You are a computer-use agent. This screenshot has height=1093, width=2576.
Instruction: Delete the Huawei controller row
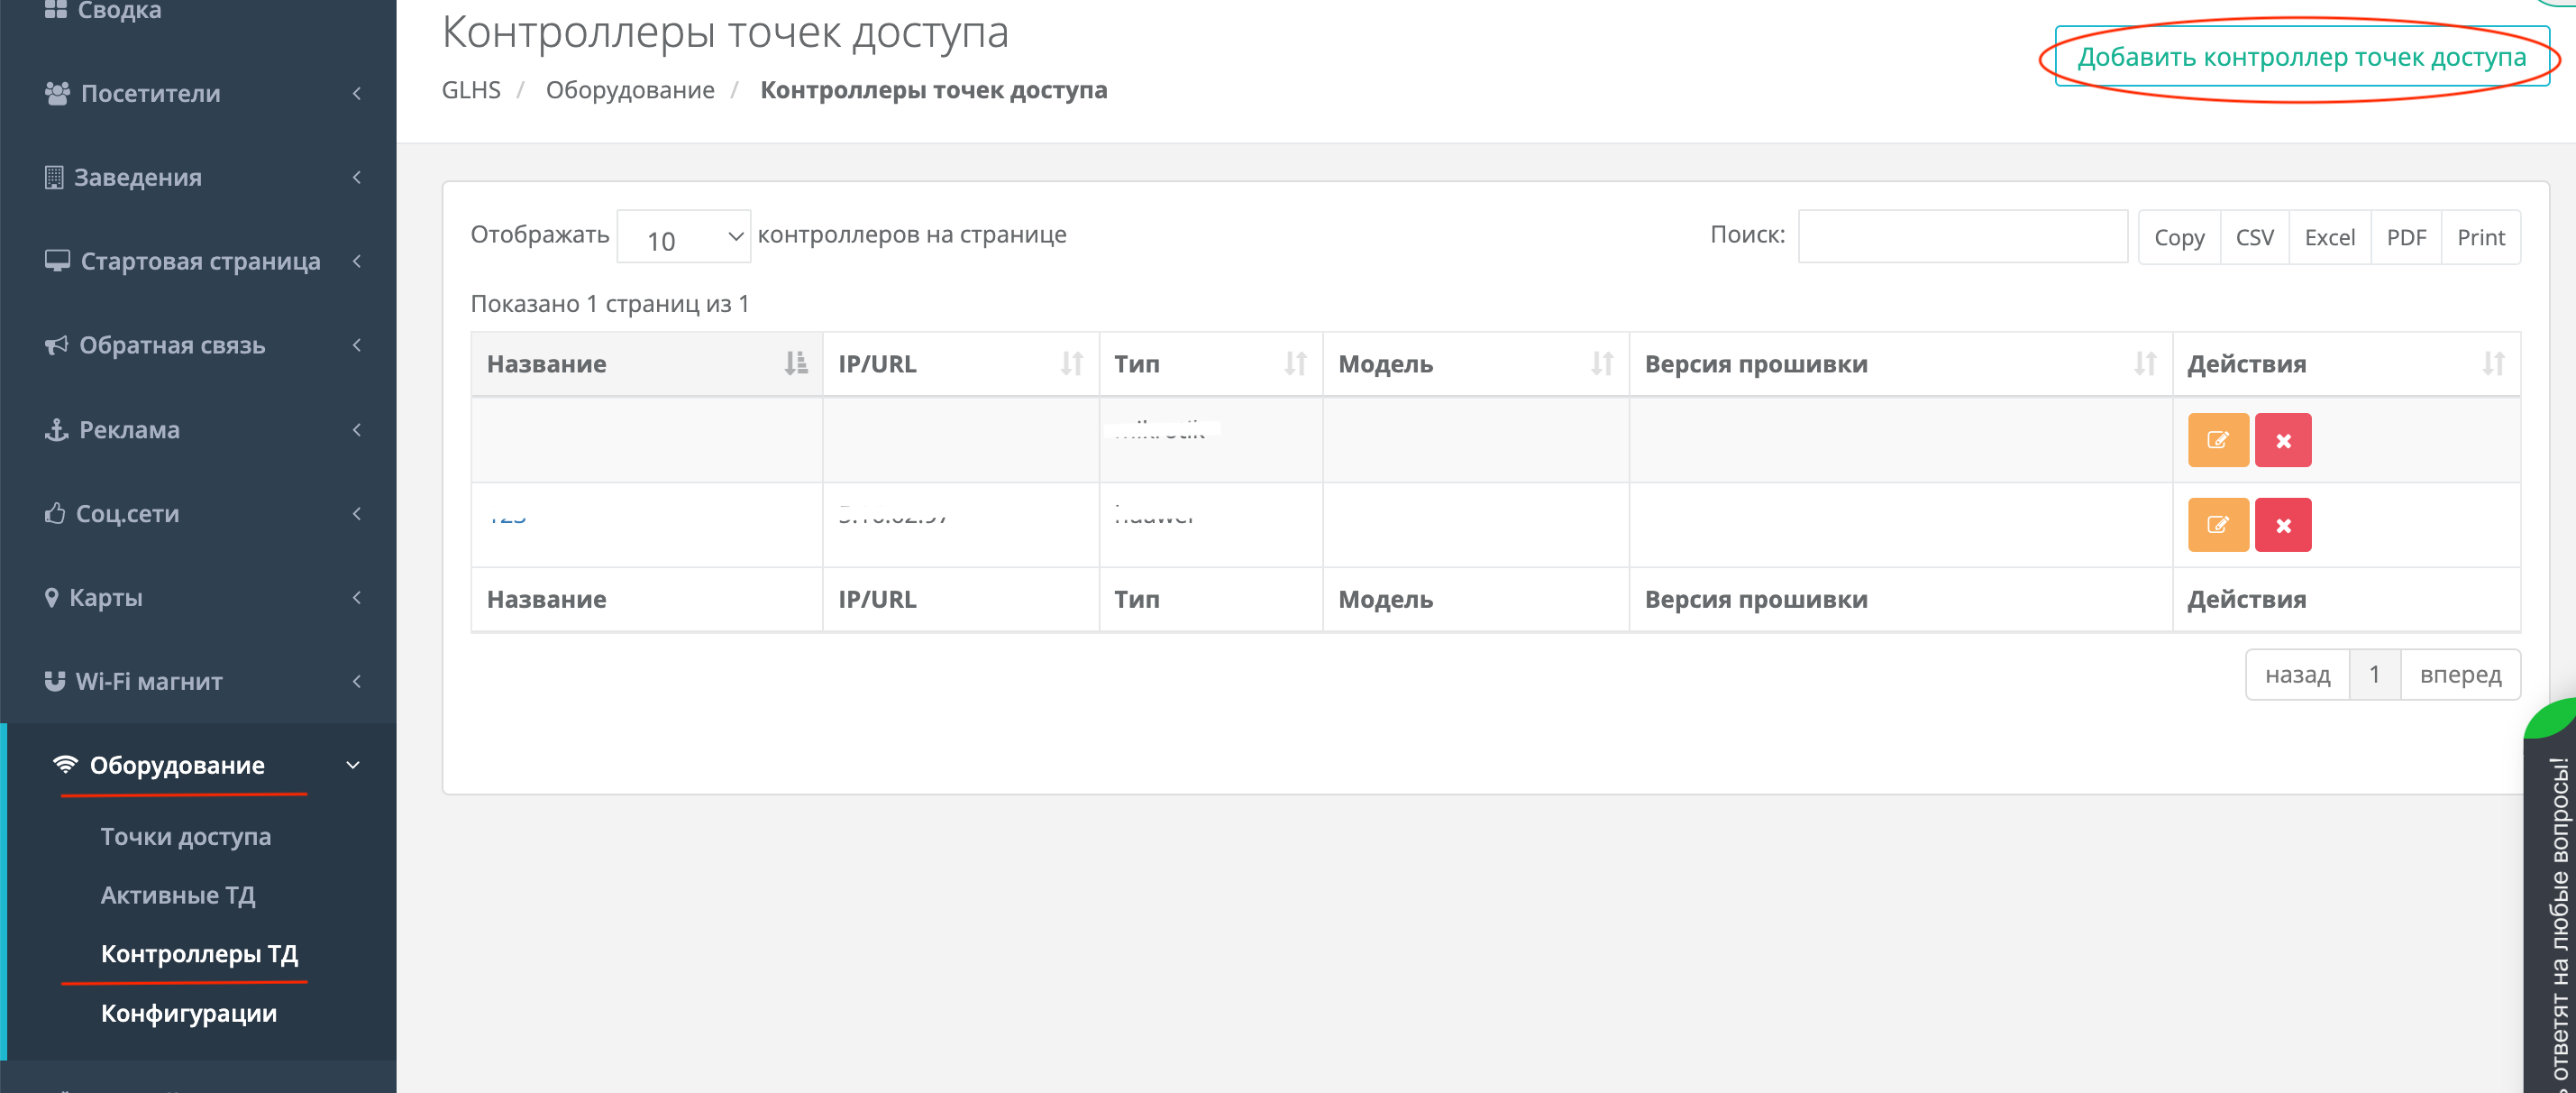(2283, 526)
